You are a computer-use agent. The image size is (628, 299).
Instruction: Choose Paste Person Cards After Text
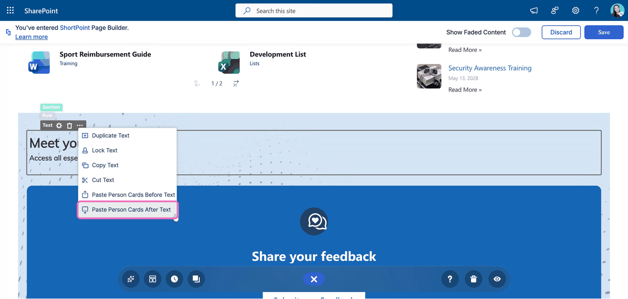pos(127,210)
